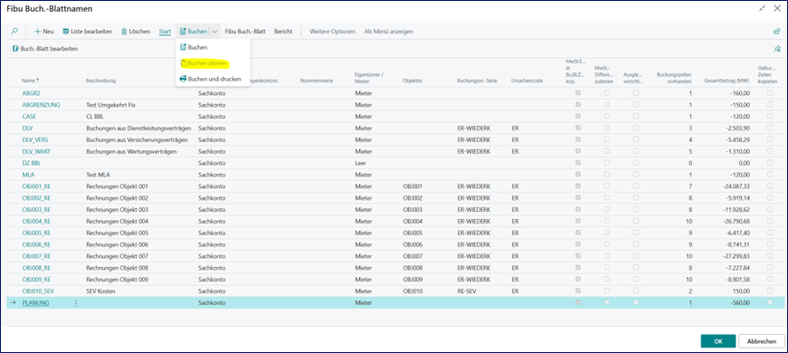Click the Buchen toolbar button
Image resolution: width=788 pixels, height=353 pixels.
[193, 31]
